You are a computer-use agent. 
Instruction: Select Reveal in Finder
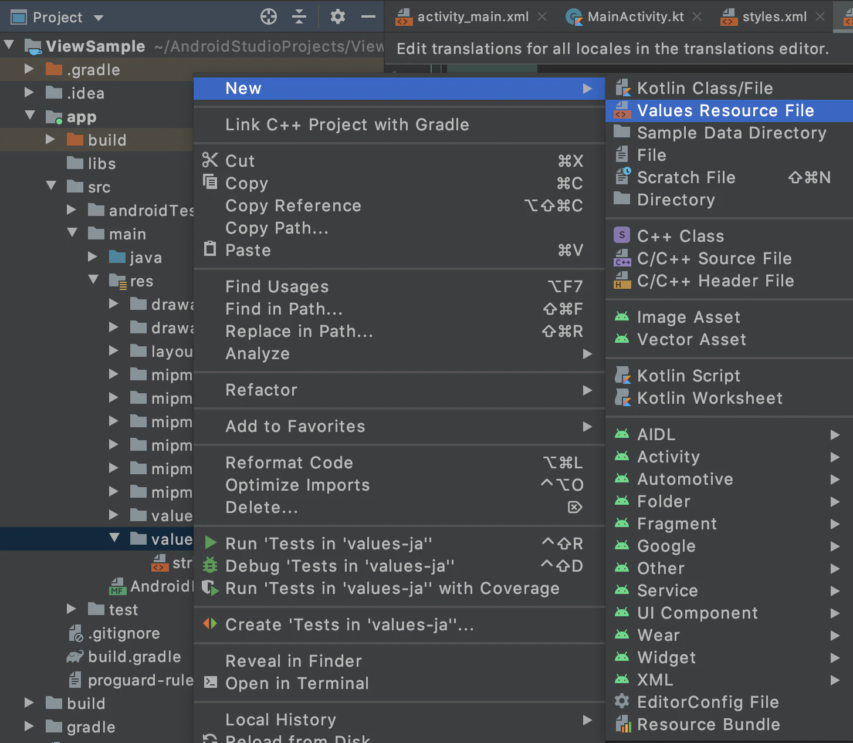[x=399, y=661]
